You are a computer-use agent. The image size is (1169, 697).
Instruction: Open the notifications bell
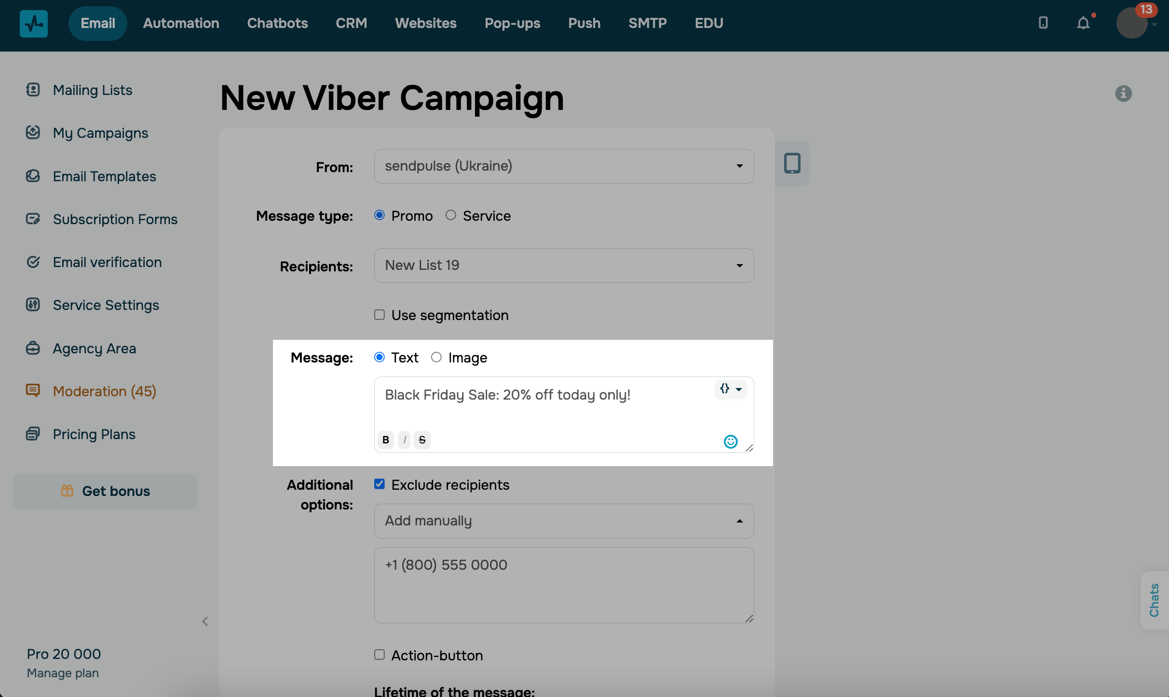pyautogui.click(x=1083, y=23)
